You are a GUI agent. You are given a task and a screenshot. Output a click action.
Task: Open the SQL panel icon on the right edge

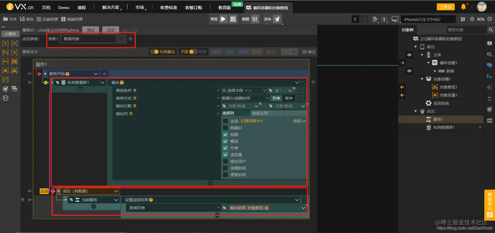point(490,121)
